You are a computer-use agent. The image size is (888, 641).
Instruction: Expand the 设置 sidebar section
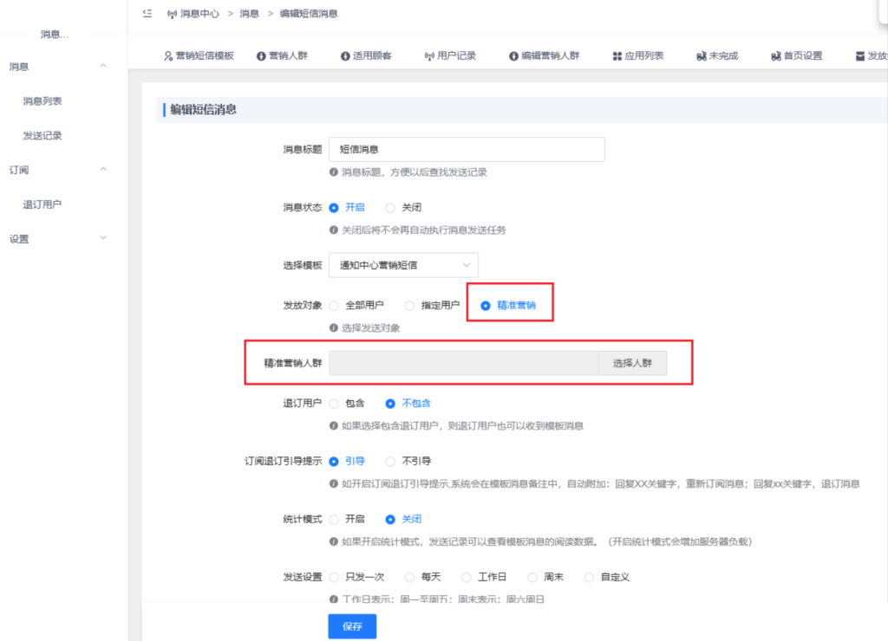103,238
